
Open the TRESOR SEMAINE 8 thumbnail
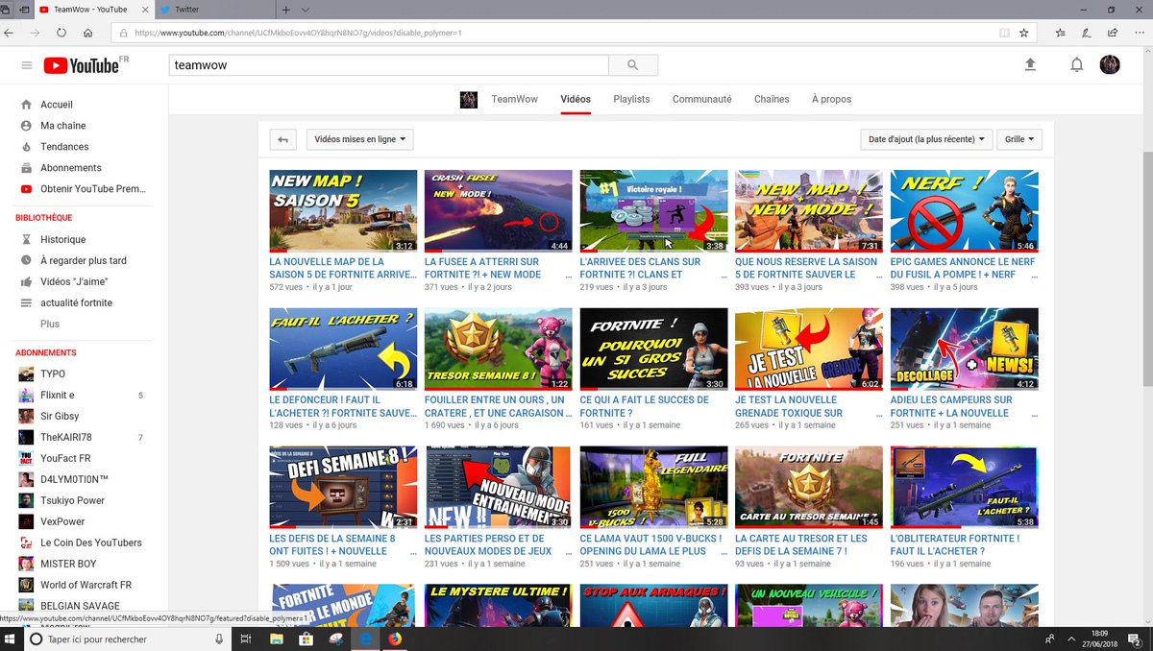click(499, 350)
